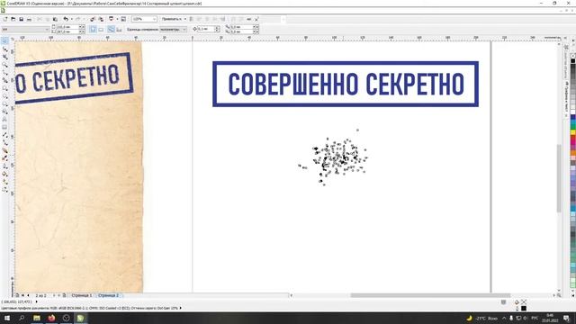Open the 'Привязать к' snap dropdown

174,19
